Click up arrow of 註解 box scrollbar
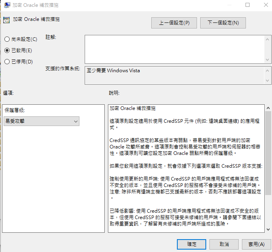This screenshot has height=252, width=272. click(268, 39)
